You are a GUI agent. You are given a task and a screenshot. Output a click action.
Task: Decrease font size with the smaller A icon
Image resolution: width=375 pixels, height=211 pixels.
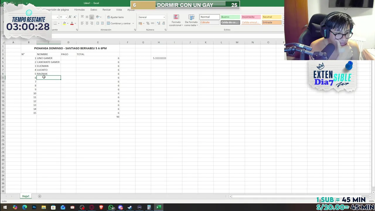click(x=74, y=17)
